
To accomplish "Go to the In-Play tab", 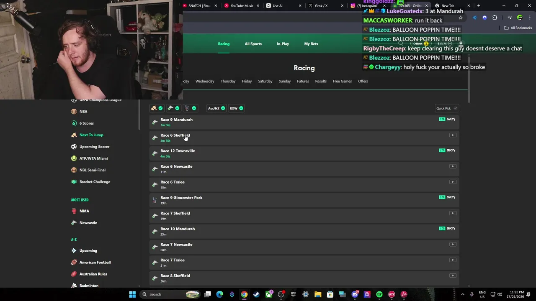I will tap(283, 44).
